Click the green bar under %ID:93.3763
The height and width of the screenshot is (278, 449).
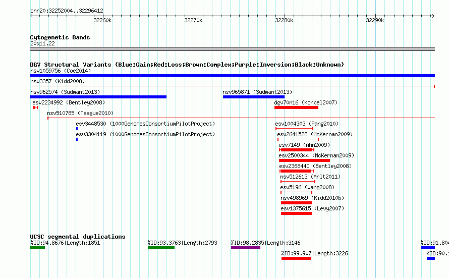[161, 248]
